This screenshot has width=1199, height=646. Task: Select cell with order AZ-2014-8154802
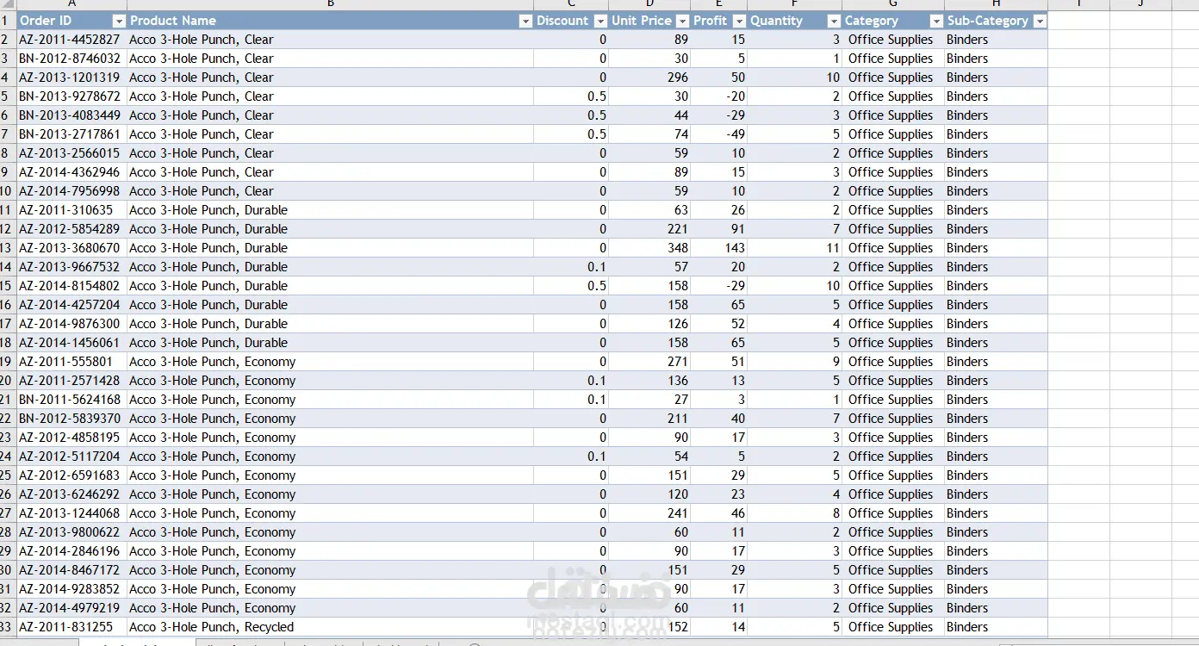tap(71, 286)
